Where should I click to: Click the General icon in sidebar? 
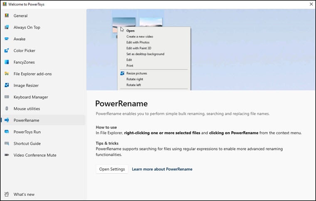coord(7,15)
